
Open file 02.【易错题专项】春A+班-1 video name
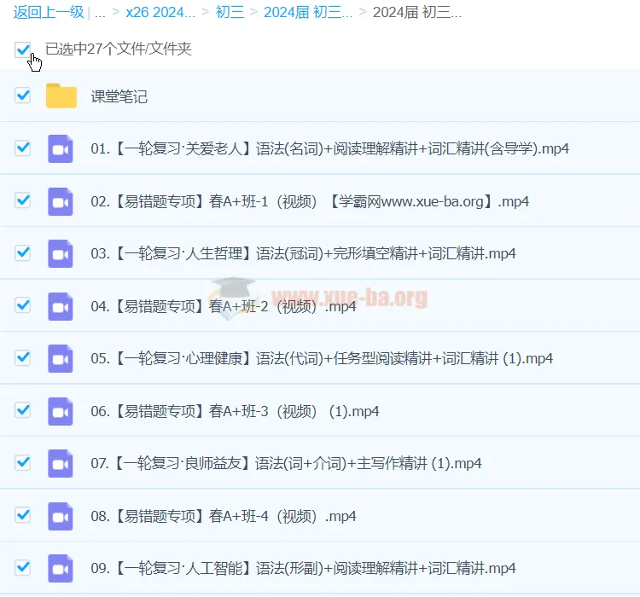point(309,201)
